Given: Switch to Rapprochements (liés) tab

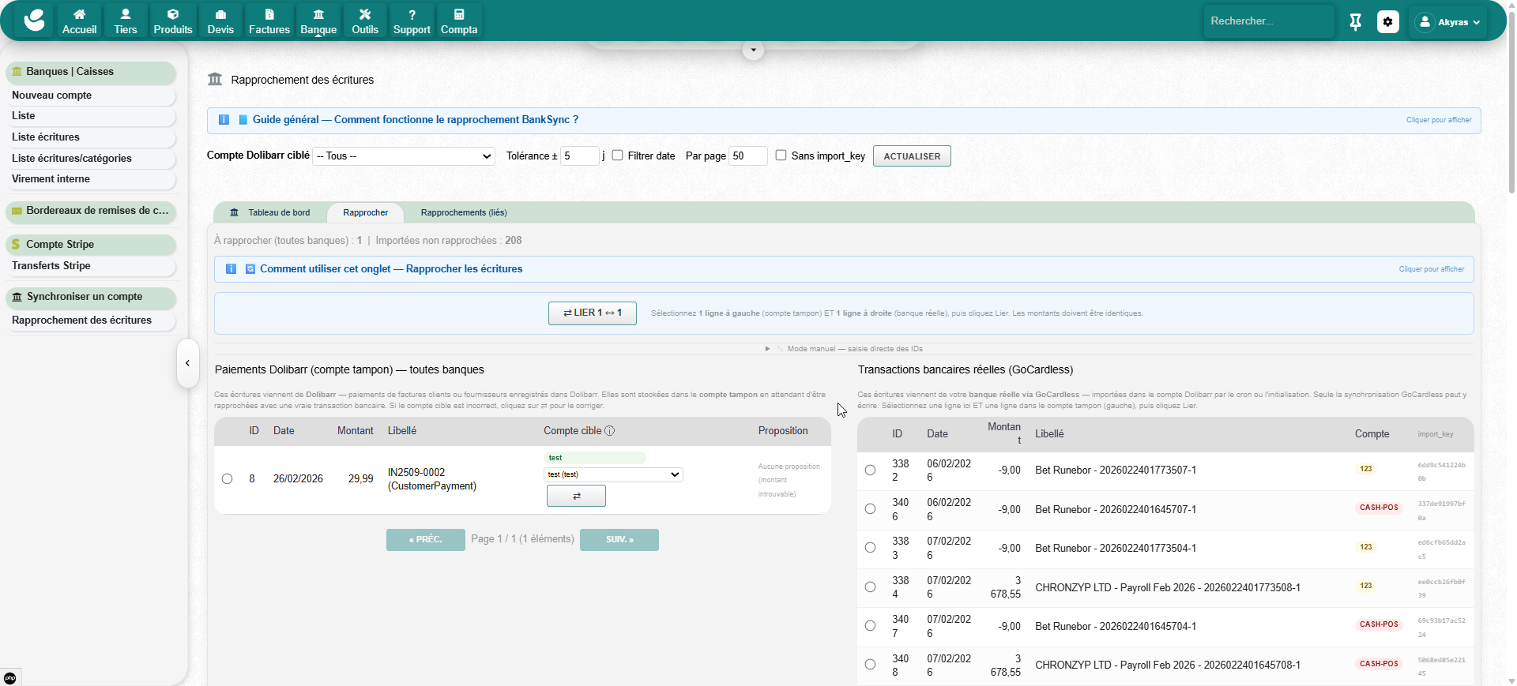Looking at the screenshot, I should point(464,213).
